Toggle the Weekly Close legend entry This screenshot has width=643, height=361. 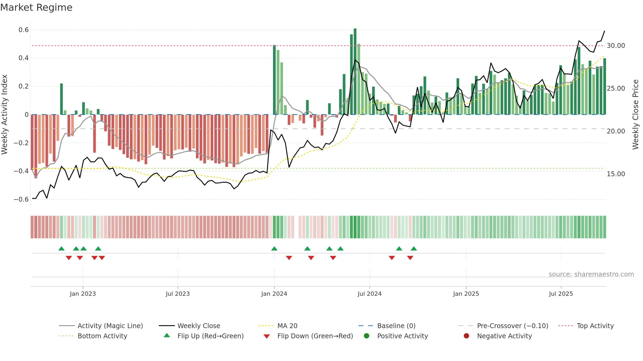coord(189,326)
